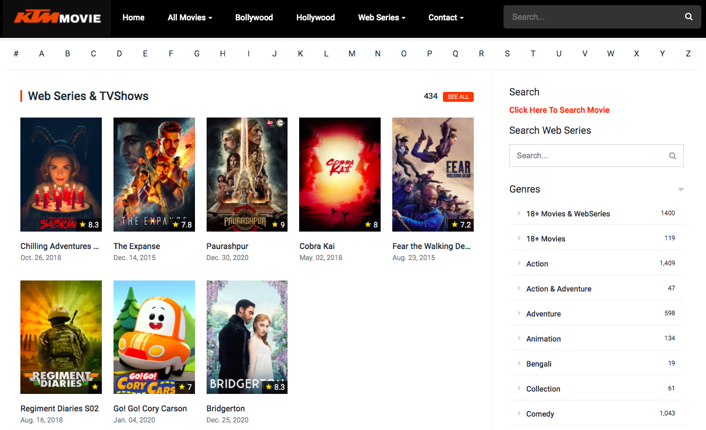Go to the Bollywood menu item
Image resolution: width=706 pixels, height=430 pixels.
pyautogui.click(x=254, y=17)
